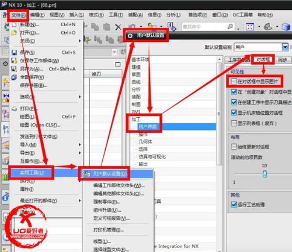Click the Print icon in File menu

pos(14,108)
